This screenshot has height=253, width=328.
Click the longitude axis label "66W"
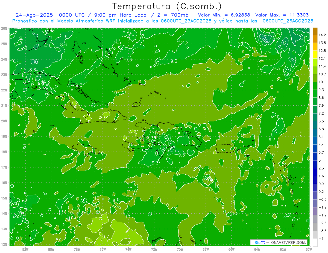(232, 249)
